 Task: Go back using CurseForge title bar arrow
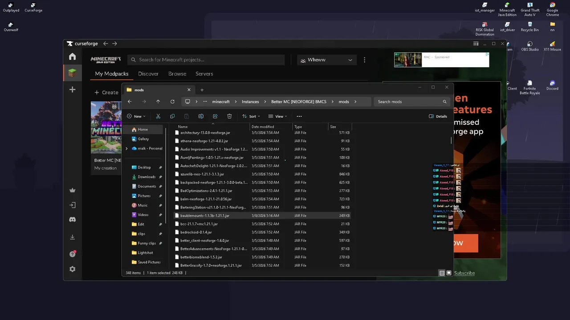[x=106, y=44]
